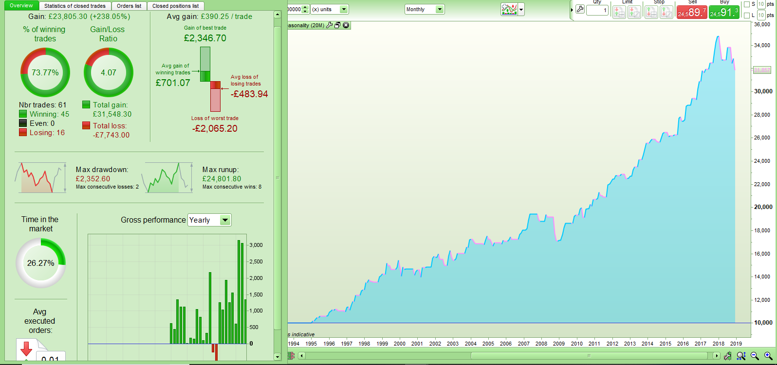The image size is (777, 365).
Task: Open the (x) units dropdown
Action: click(x=330, y=9)
